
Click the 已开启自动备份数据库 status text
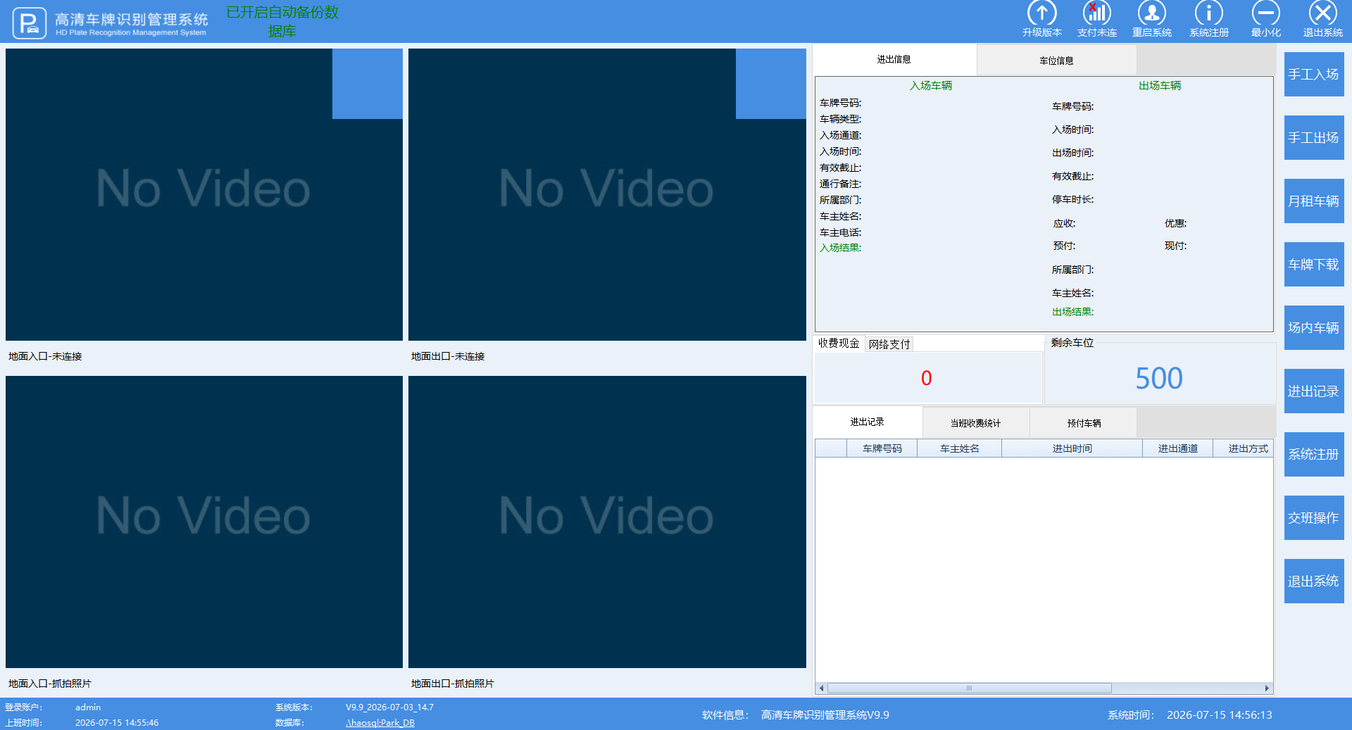[282, 22]
